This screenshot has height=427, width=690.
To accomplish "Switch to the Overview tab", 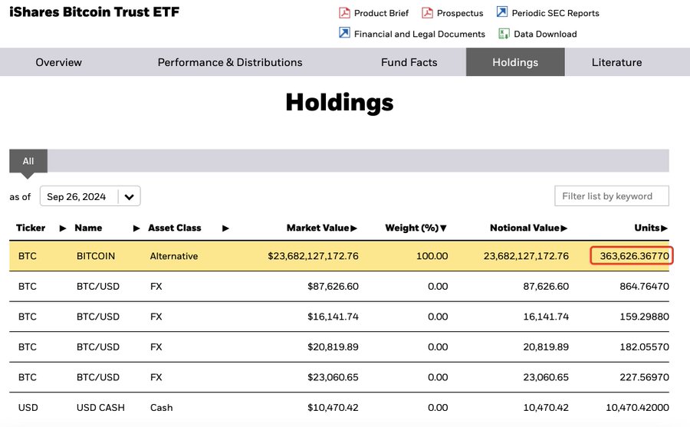I will coord(58,62).
